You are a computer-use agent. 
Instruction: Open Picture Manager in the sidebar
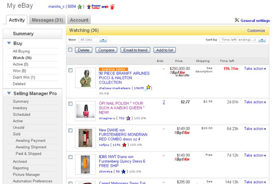(26, 175)
